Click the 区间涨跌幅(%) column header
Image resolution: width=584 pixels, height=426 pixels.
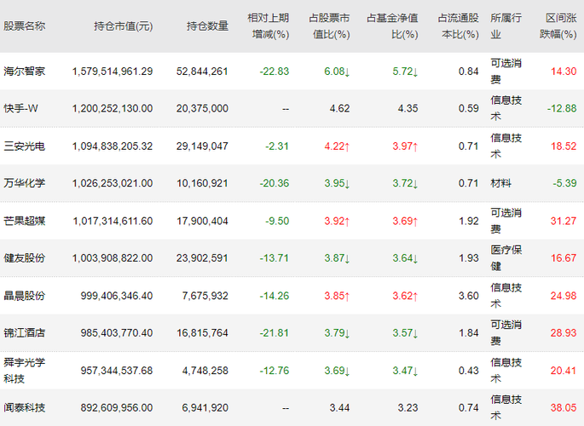tap(558, 26)
